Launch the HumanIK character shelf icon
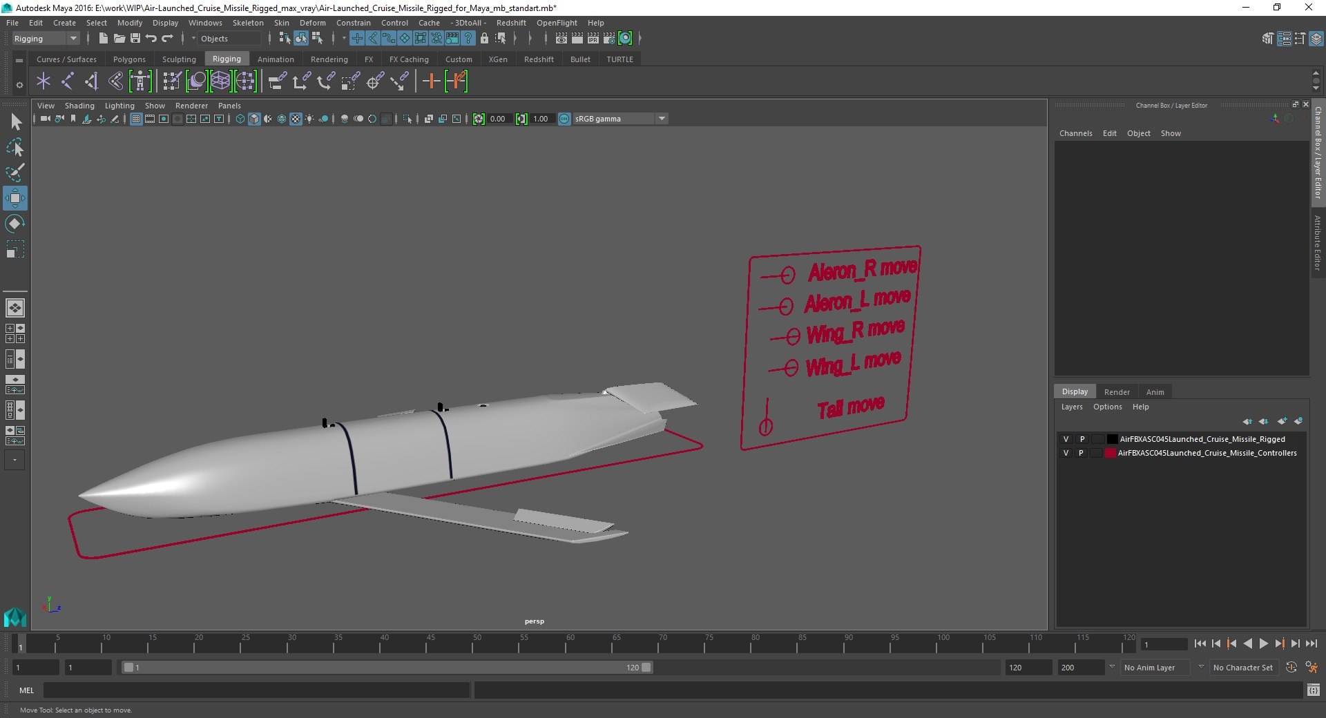Viewport: 1326px width, 718px height. click(140, 81)
